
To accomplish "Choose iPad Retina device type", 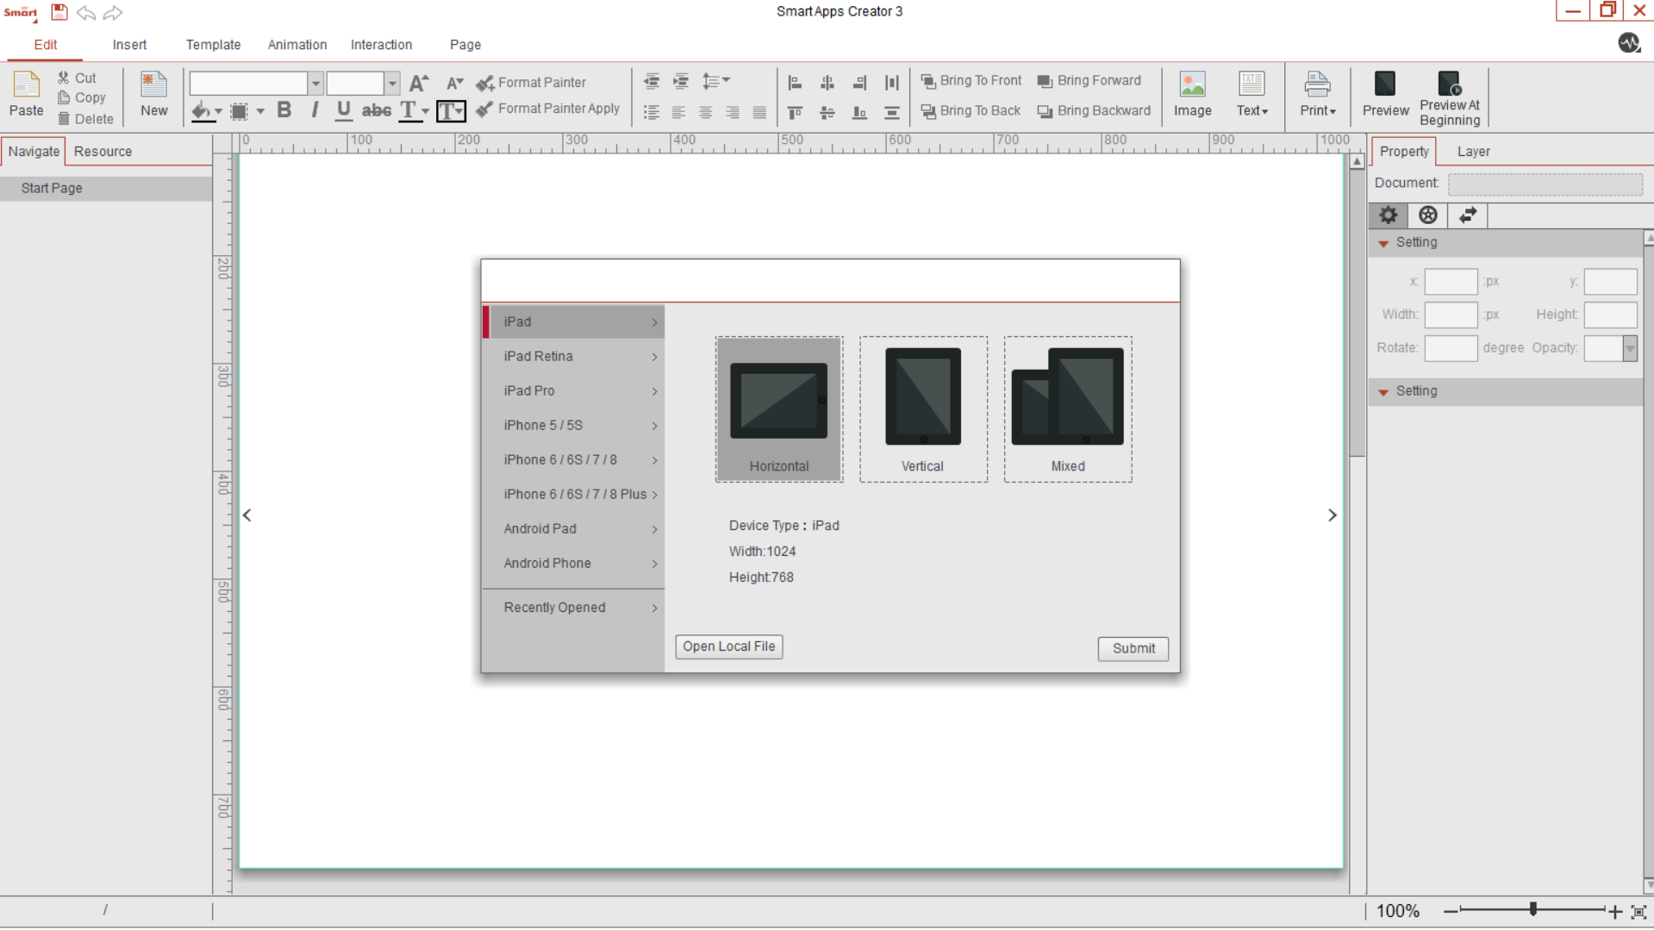I will pos(574,357).
